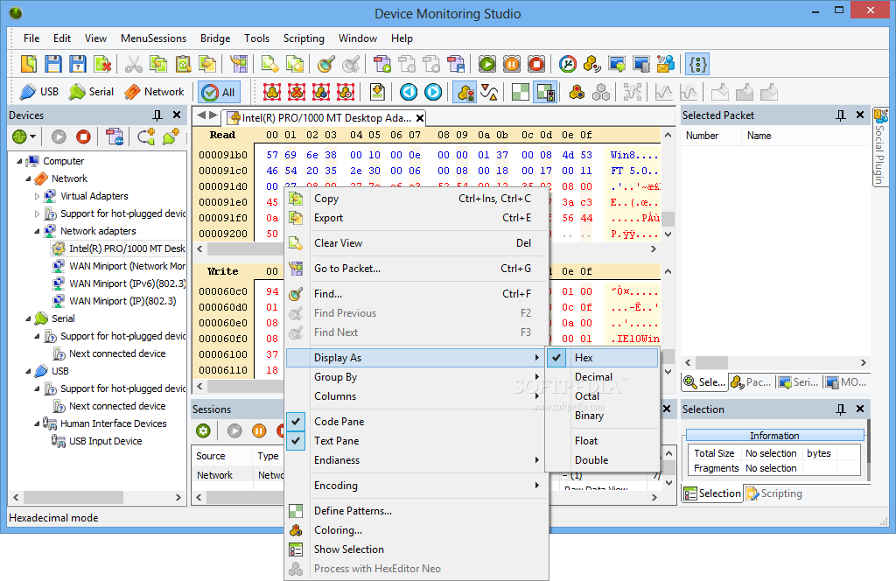Image resolution: width=896 pixels, height=581 pixels.
Task: Click the blue right arrow Next icon
Action: click(x=433, y=92)
